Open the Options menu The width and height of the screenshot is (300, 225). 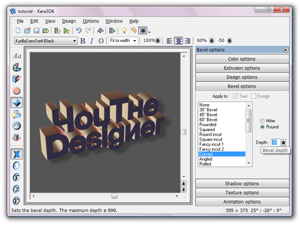pyautogui.click(x=91, y=21)
